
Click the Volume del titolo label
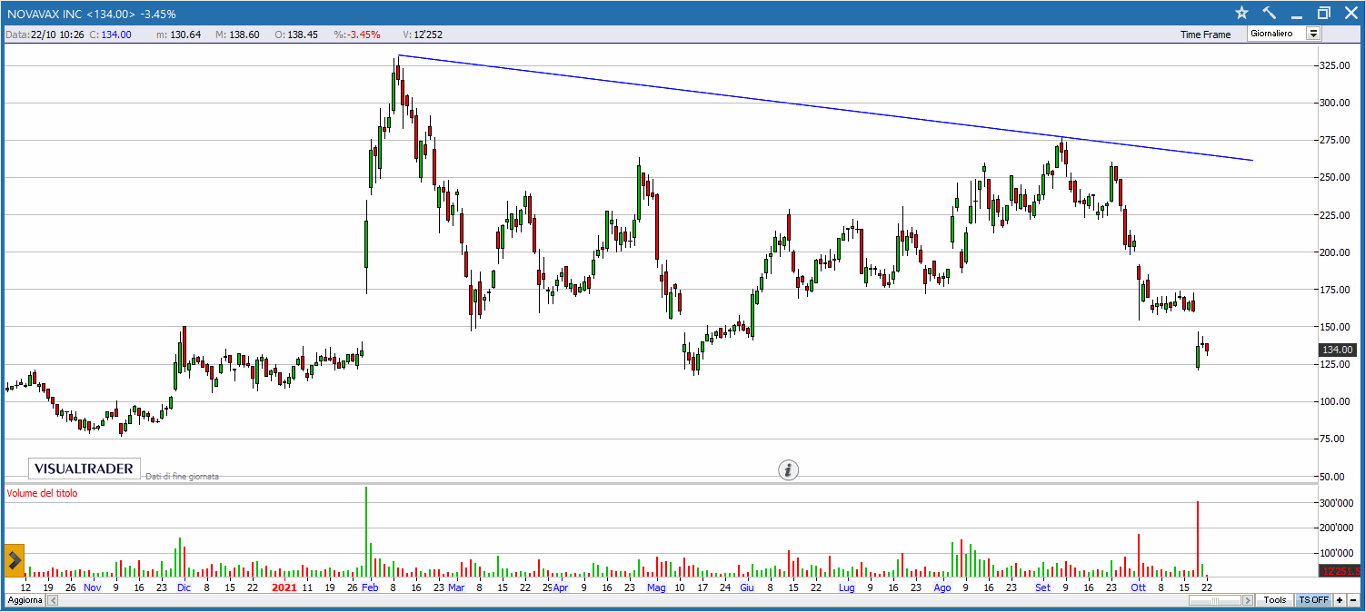pos(42,493)
